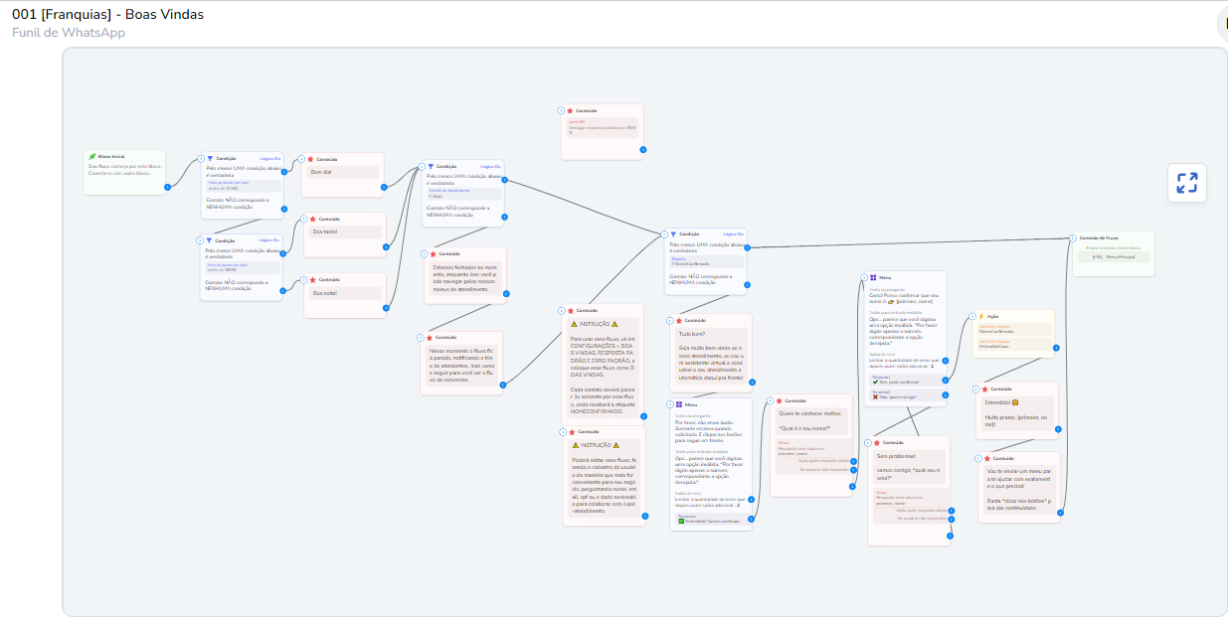Click the star icon on the 'Bom dia!' content block
Screen dimensions: 1228x619
(x=310, y=159)
